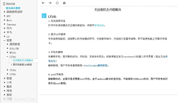Expand the 联想 tree node
Viewport: 178px width, 103px height.
(x=4, y=78)
